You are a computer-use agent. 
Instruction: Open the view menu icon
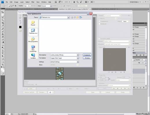pyautogui.click(x=81, y=17)
